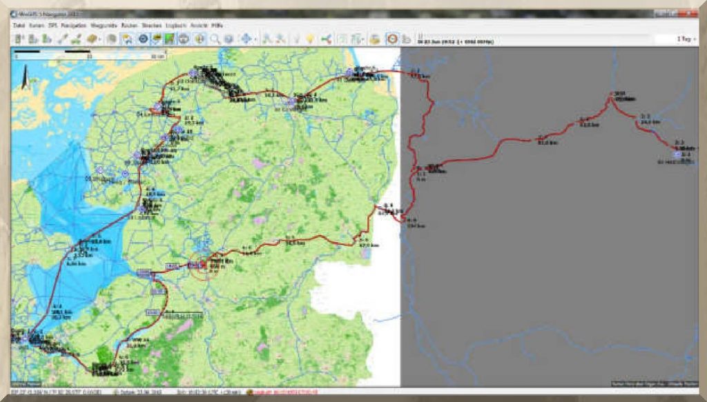Viewport: 707px width, 402px height.
Task: Toggle the blue circular target toolbar button
Action: [143, 39]
